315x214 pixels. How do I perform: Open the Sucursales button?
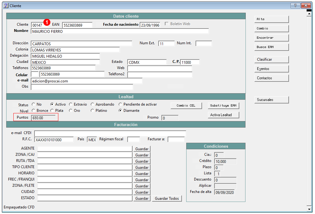point(271,100)
